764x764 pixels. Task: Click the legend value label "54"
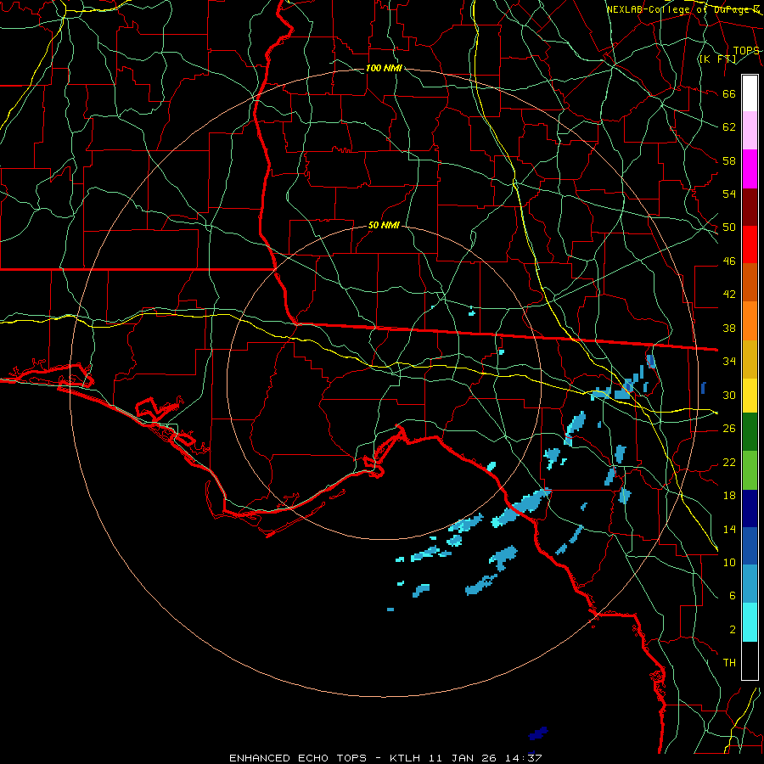[729, 194]
